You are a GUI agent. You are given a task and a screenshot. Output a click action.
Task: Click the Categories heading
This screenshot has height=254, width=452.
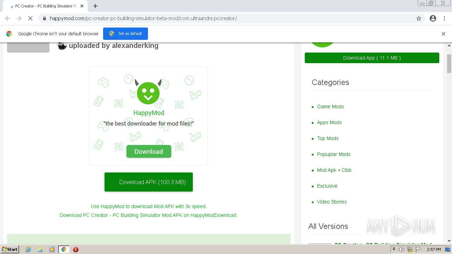pos(330,82)
